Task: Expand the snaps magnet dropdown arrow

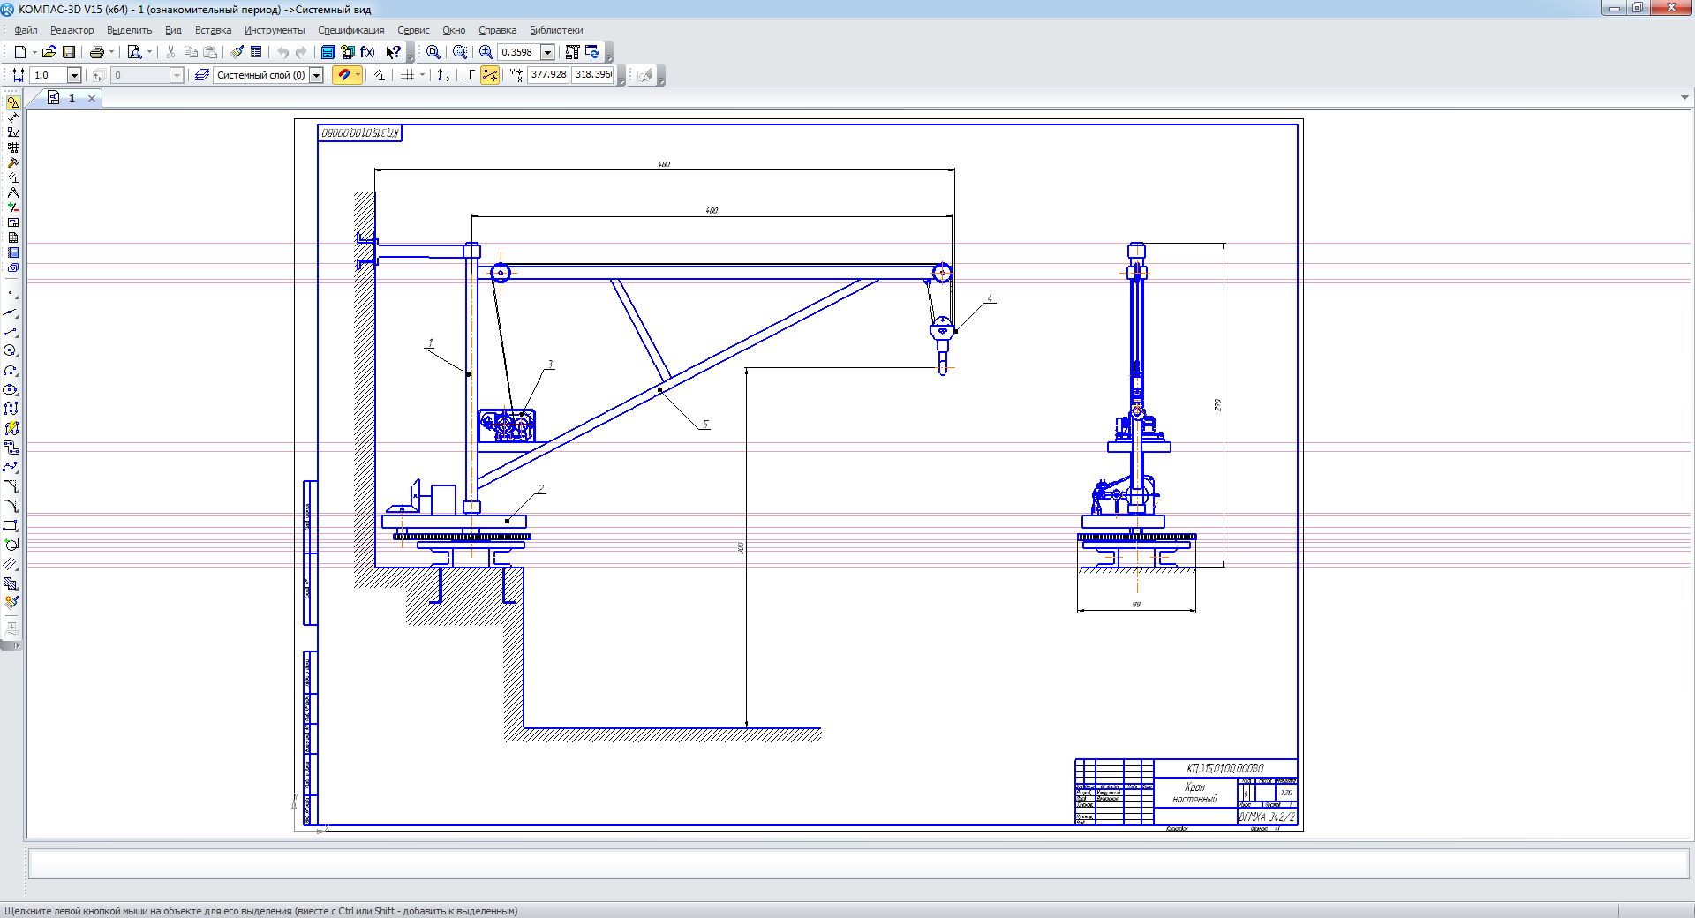Action: 358,75
